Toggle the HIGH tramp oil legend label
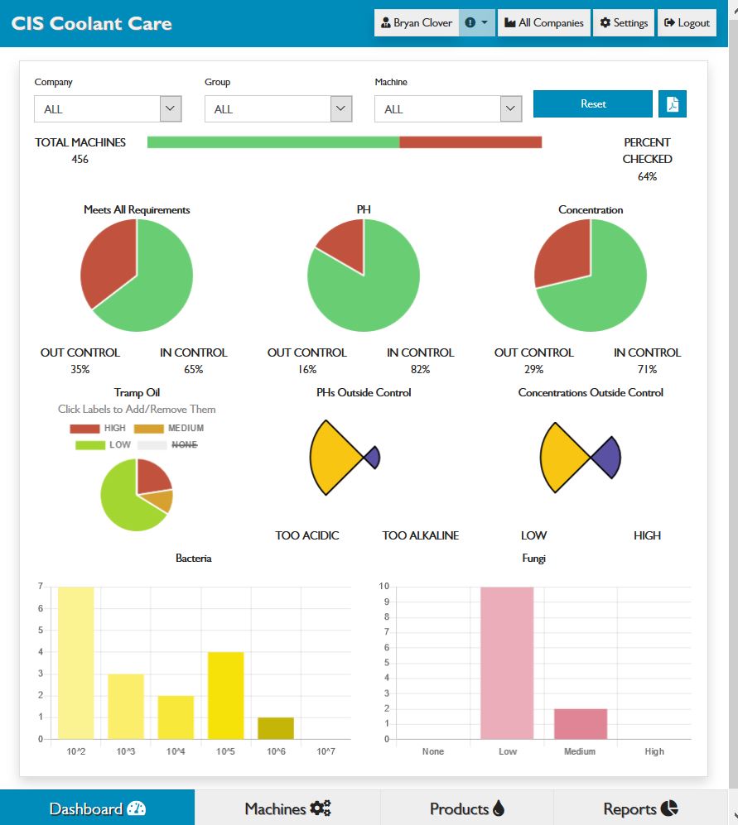Screen dimensions: 738x825 point(98,429)
